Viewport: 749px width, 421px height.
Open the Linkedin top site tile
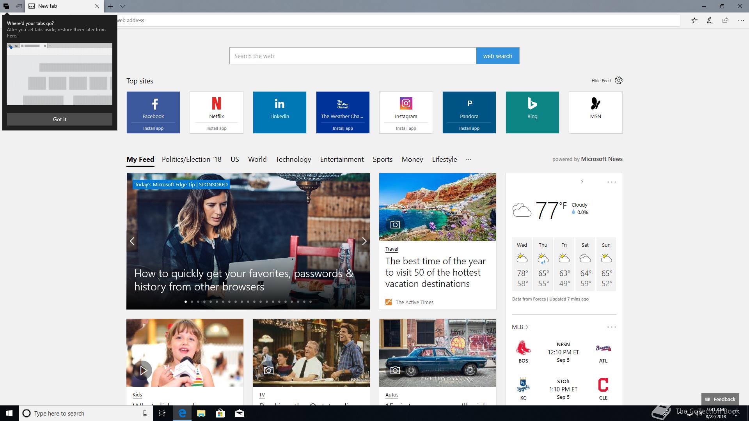(280, 112)
